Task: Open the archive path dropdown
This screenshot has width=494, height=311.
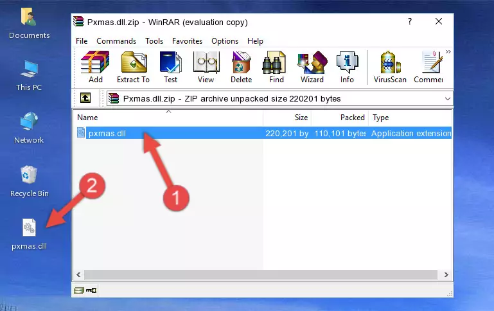Action: click(x=447, y=98)
